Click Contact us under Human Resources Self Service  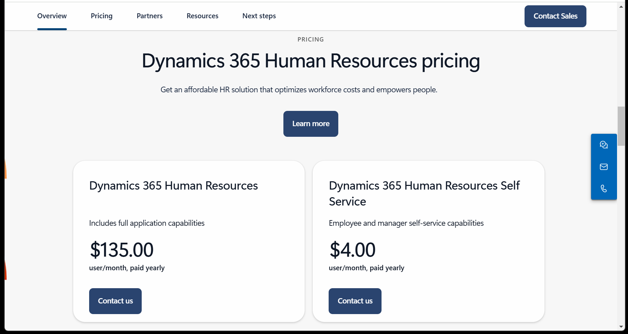click(355, 301)
